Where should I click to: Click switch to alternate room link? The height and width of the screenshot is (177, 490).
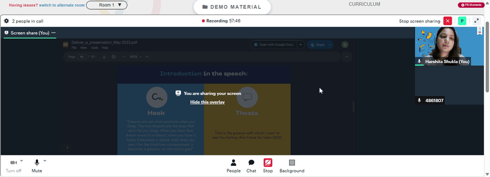pos(62,5)
